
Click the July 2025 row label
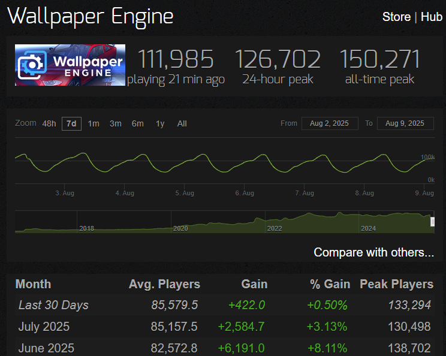(x=44, y=327)
